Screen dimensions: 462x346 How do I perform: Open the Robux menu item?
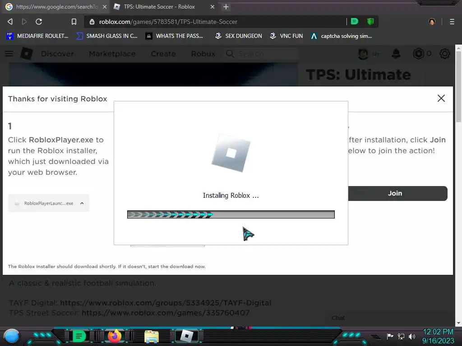[x=203, y=54]
